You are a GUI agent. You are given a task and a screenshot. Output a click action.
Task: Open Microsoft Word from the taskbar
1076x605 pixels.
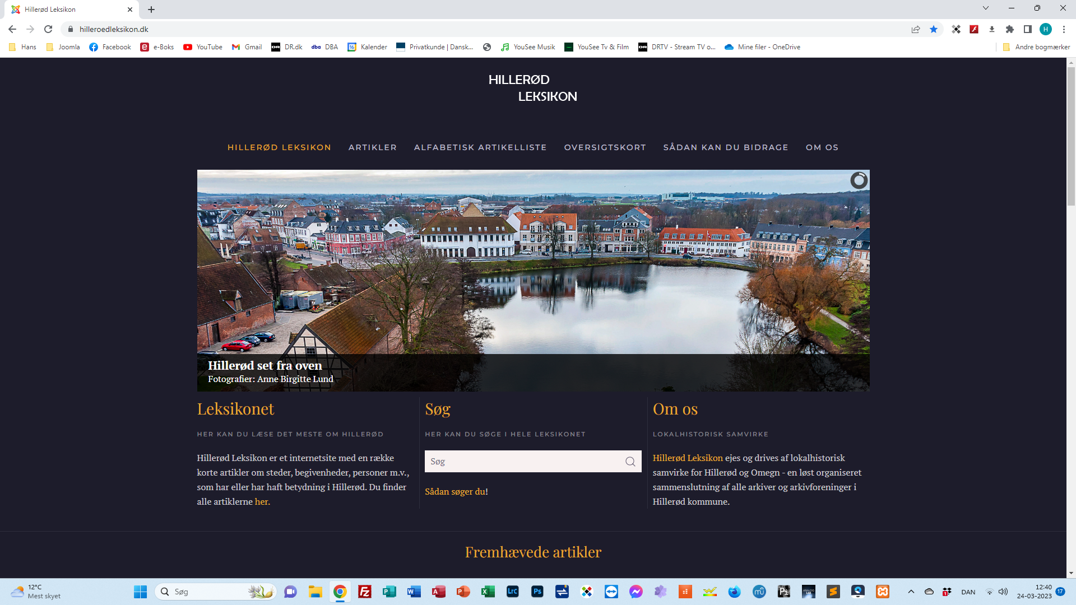(414, 592)
